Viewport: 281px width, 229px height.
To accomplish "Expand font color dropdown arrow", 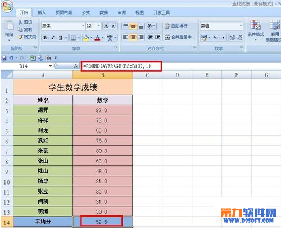I will [x=103, y=38].
